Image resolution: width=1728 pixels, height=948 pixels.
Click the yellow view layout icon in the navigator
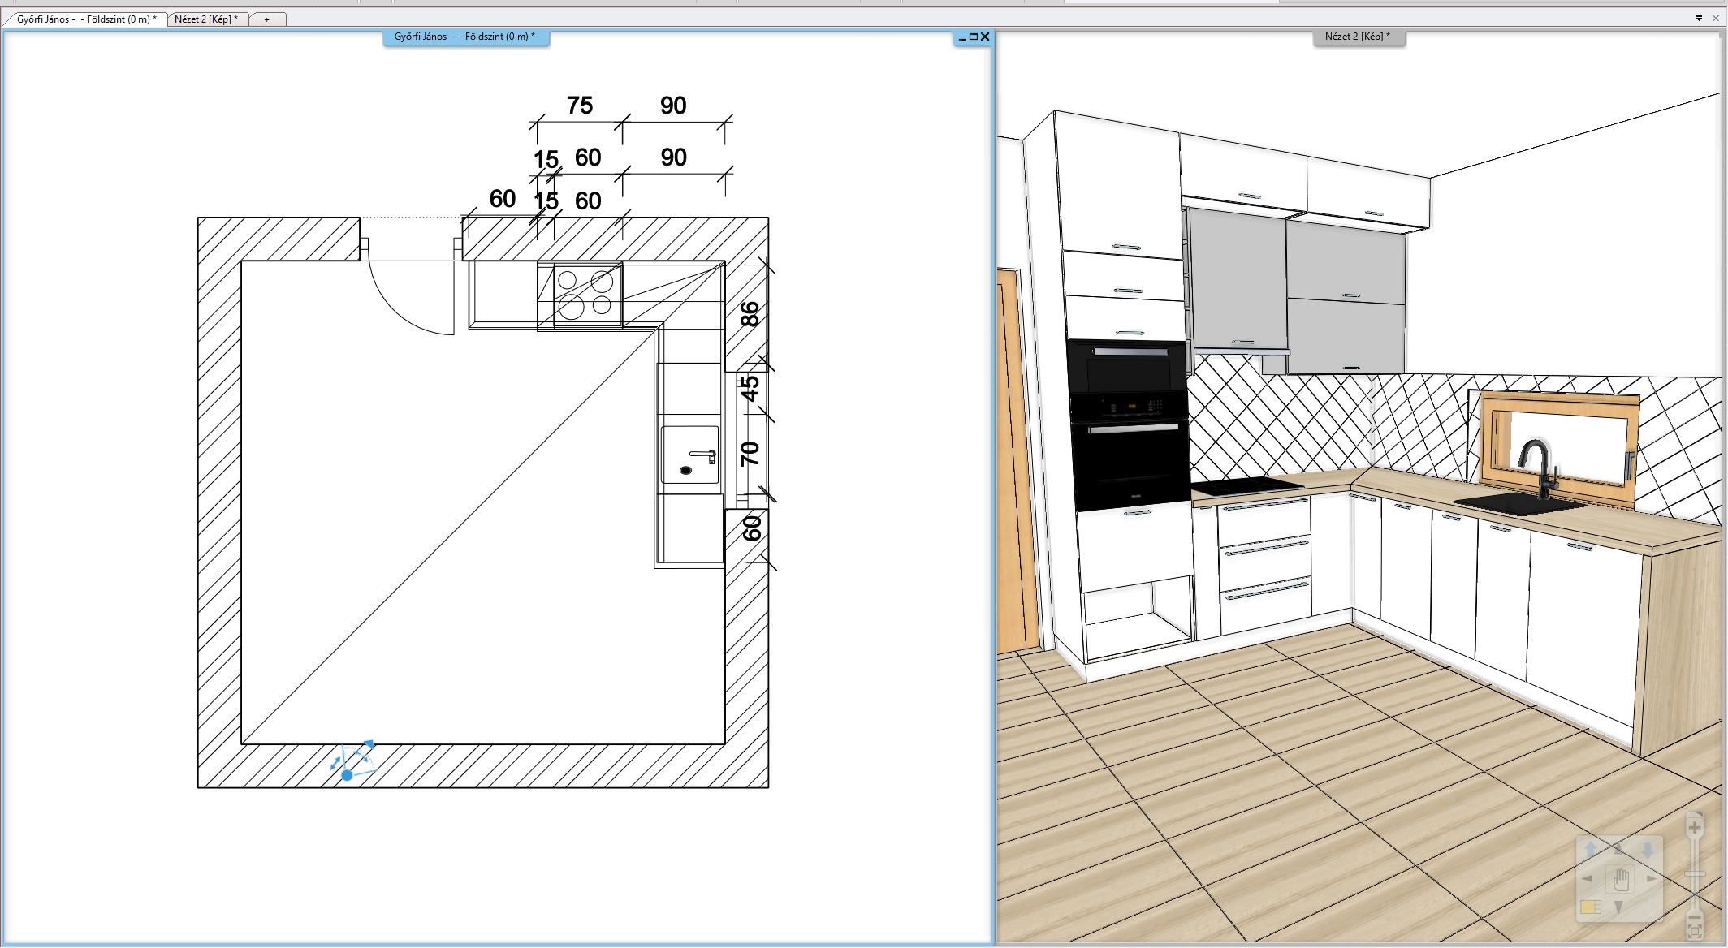click(x=1591, y=907)
